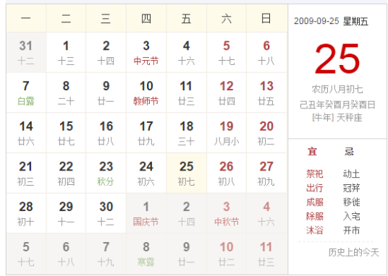The image size is (388, 276).
Task: Pick September 18 (三十) date cell
Action: click(186, 133)
